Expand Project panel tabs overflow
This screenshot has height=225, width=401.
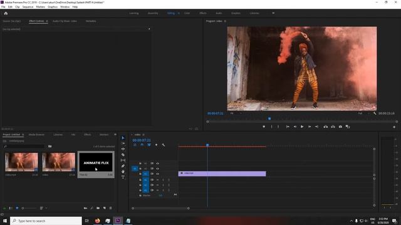[x=115, y=134]
